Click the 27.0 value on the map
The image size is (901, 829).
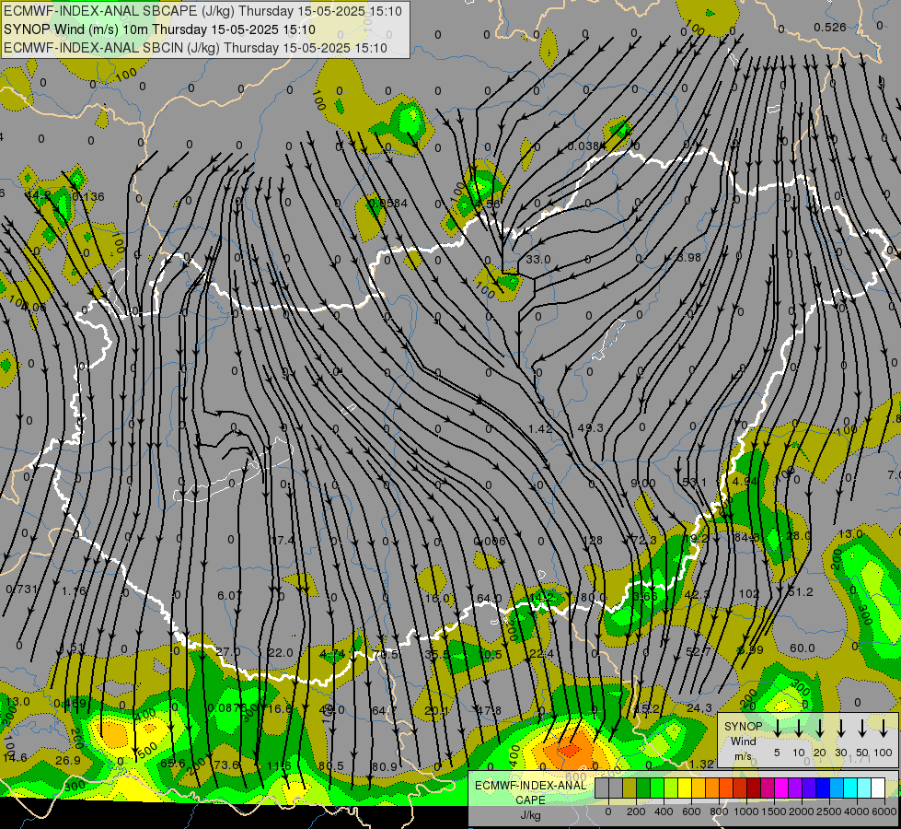[x=228, y=652]
